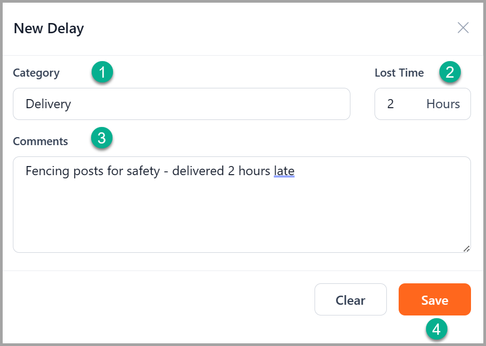The height and width of the screenshot is (346, 486).
Task: Click the green number 2 badge
Action: 450,72
